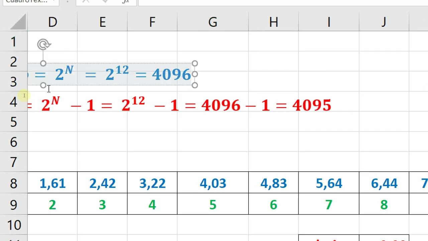Select column I header
Viewport: 428px width, 241px height.
coord(329,22)
